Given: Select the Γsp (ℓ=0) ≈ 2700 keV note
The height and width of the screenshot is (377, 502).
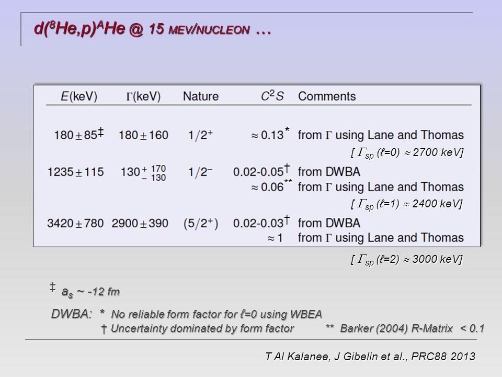Looking at the screenshot, I should tap(407, 152).
